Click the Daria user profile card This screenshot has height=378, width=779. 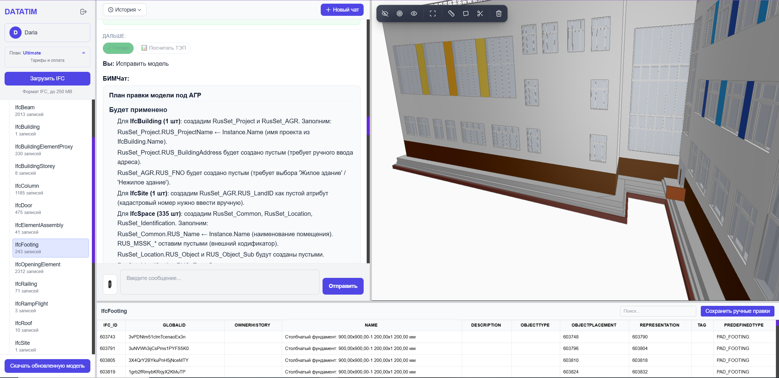[47, 33]
